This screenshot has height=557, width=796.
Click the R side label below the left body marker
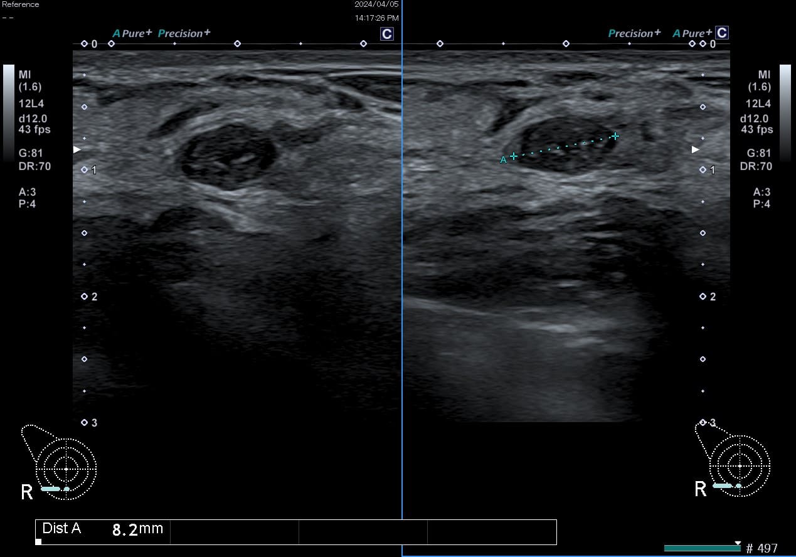[x=26, y=491]
